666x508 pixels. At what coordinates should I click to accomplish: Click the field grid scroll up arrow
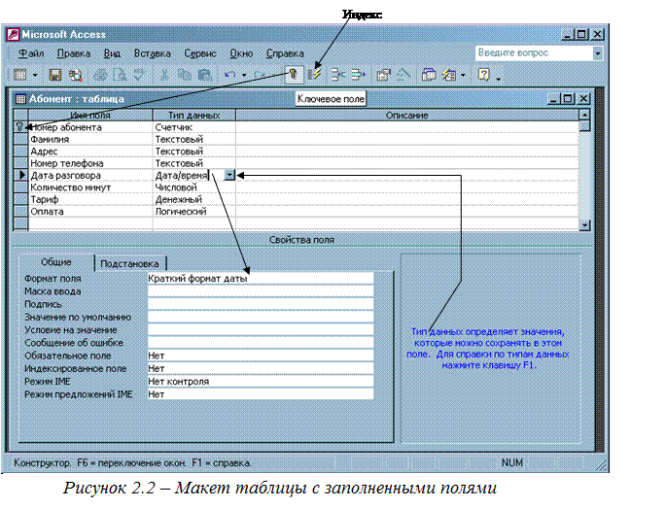585,115
